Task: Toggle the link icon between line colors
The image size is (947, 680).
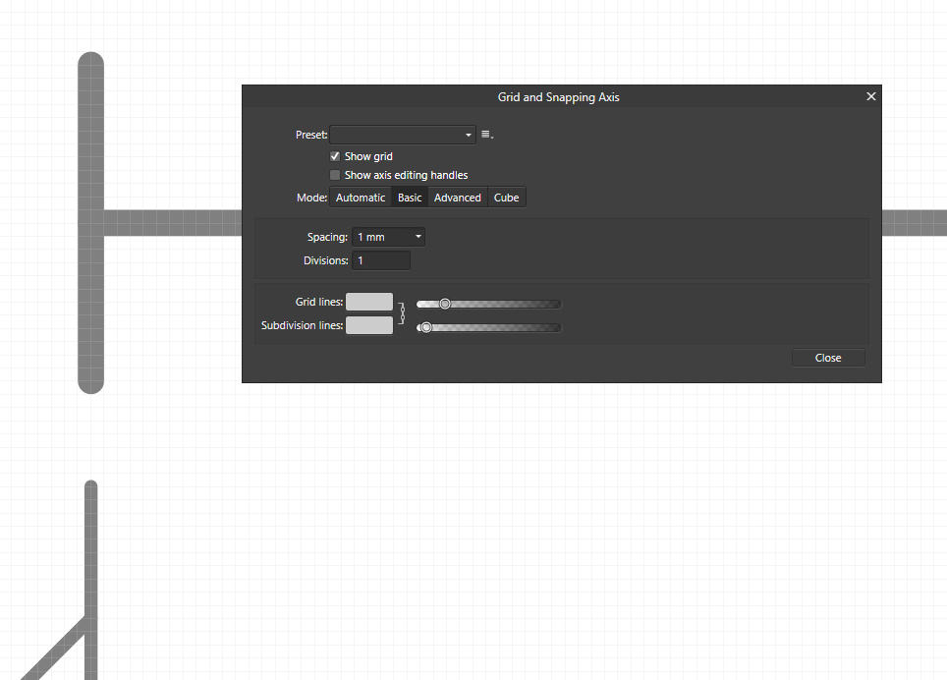Action: point(402,313)
